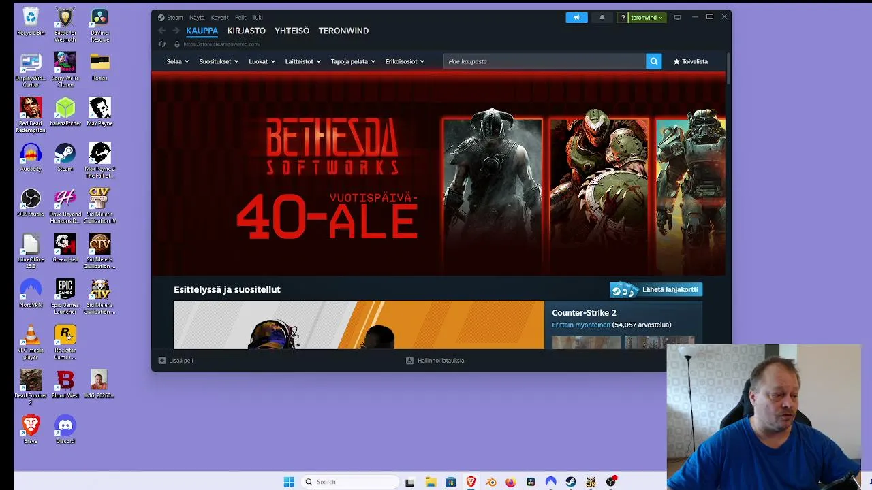The height and width of the screenshot is (490, 872).
Task: Click the Lisää peli plus icon
Action: pyautogui.click(x=162, y=361)
